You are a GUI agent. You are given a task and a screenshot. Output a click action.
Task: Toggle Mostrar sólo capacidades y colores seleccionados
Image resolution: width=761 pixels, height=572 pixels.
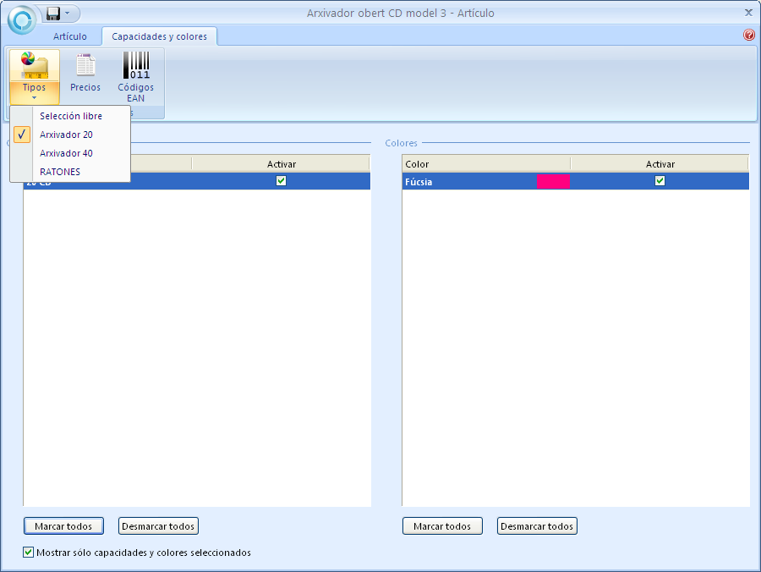(29, 553)
